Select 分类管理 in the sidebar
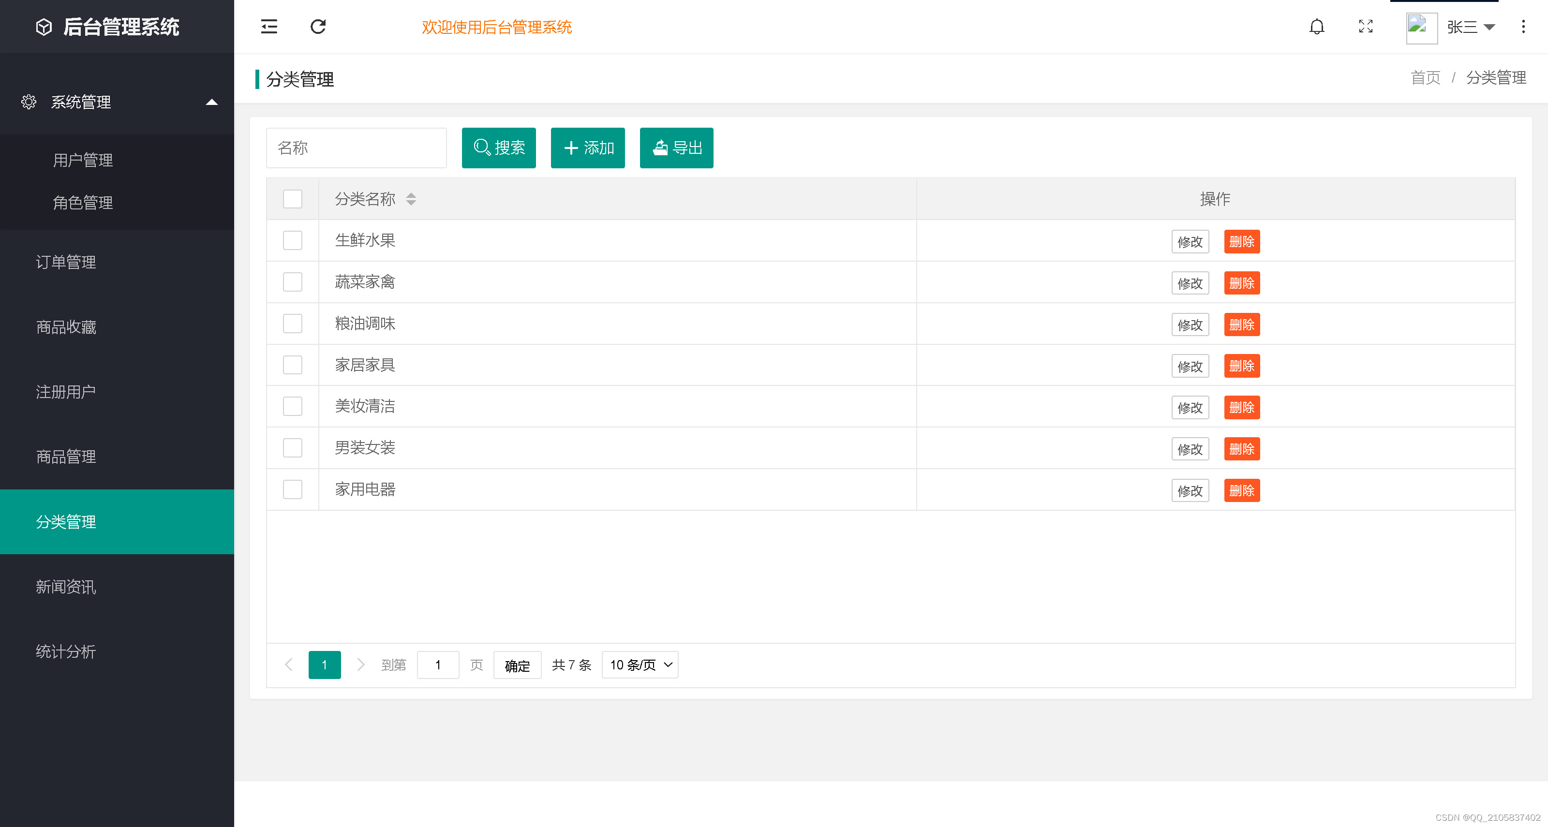 tap(117, 521)
